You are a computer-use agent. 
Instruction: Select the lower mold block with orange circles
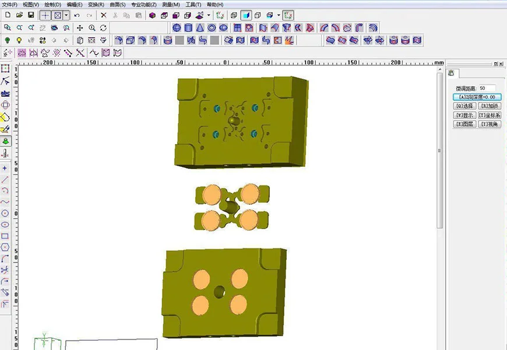(224, 293)
